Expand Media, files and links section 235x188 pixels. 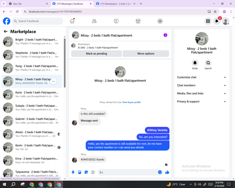click(202, 94)
